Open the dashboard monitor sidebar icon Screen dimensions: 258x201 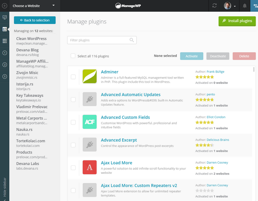[x=4, y=17]
